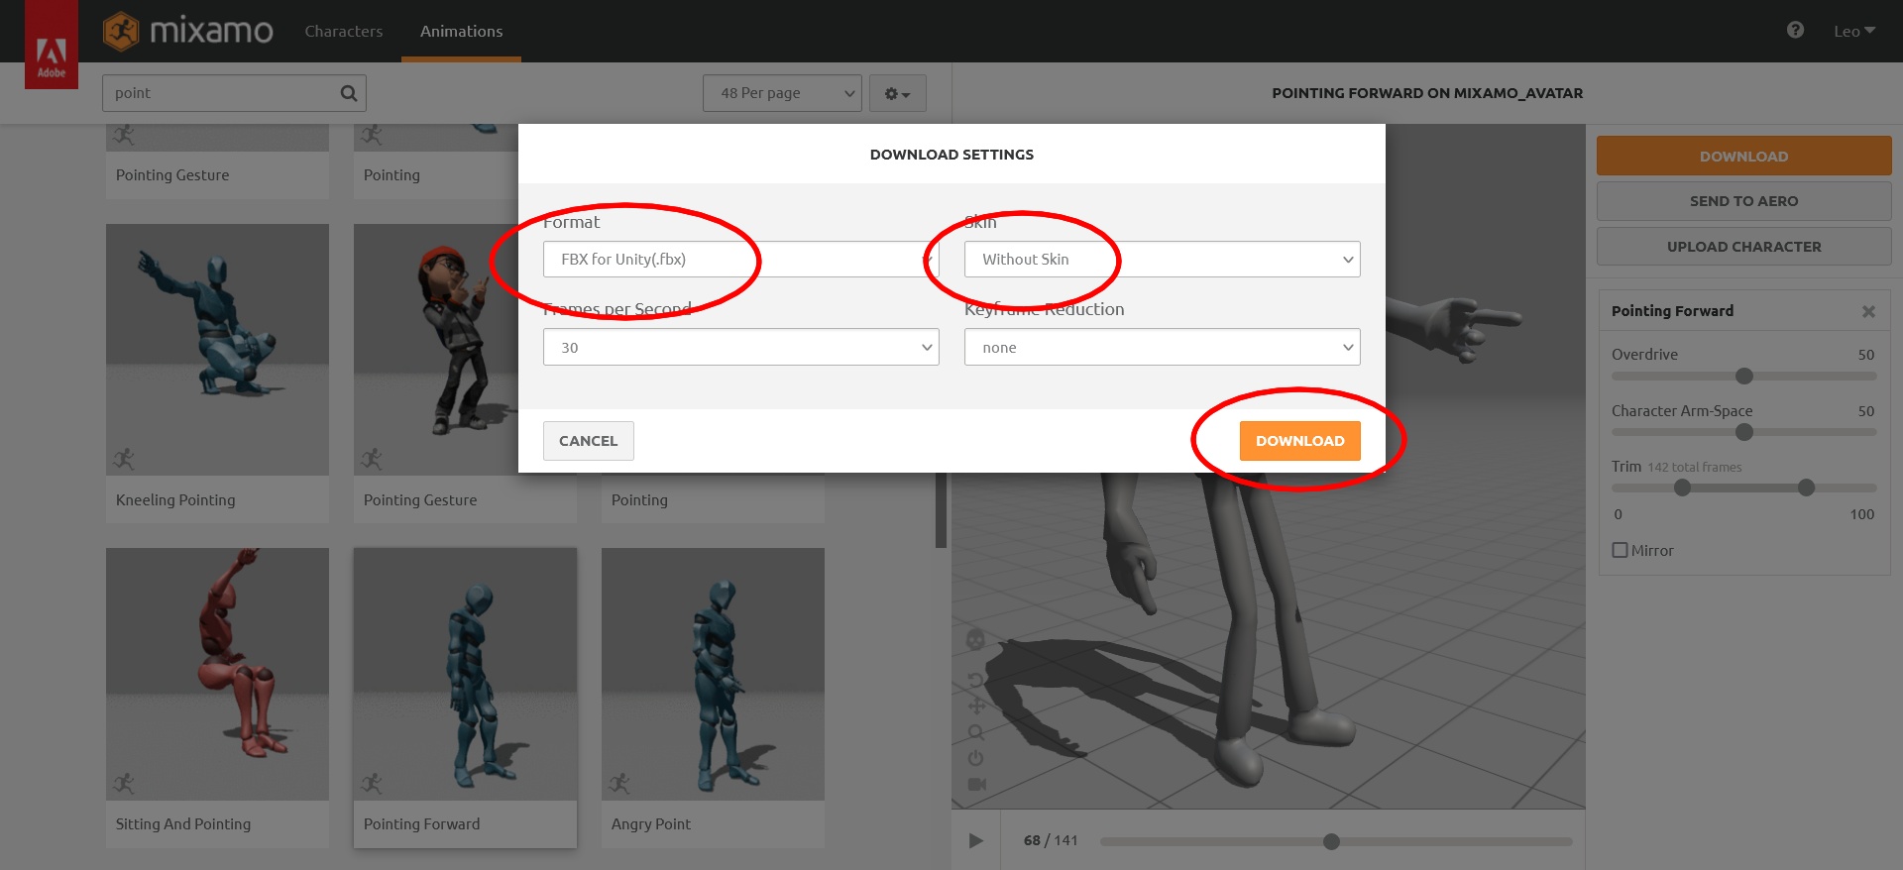Click the animation search input field

point(234,93)
